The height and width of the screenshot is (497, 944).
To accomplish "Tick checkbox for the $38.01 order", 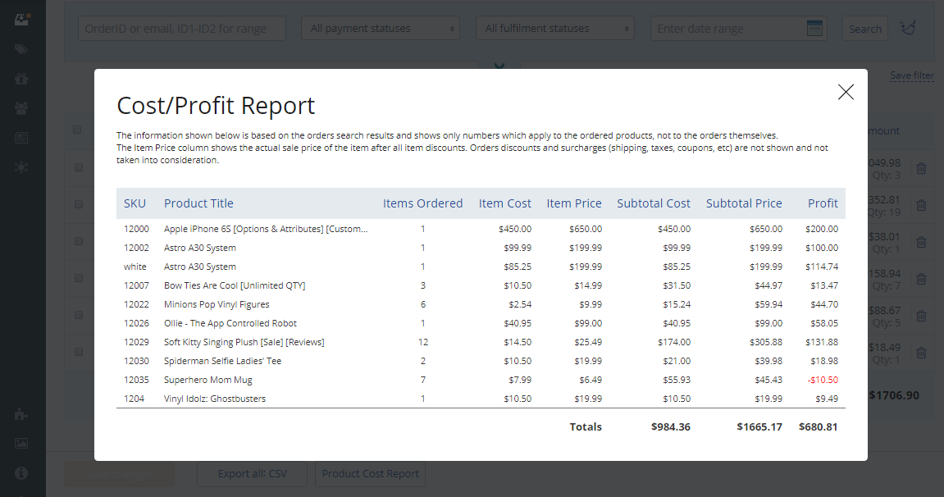I will point(79,241).
